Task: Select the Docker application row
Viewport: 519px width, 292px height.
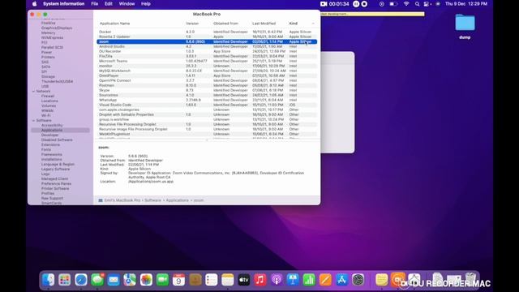Action: 207,32
